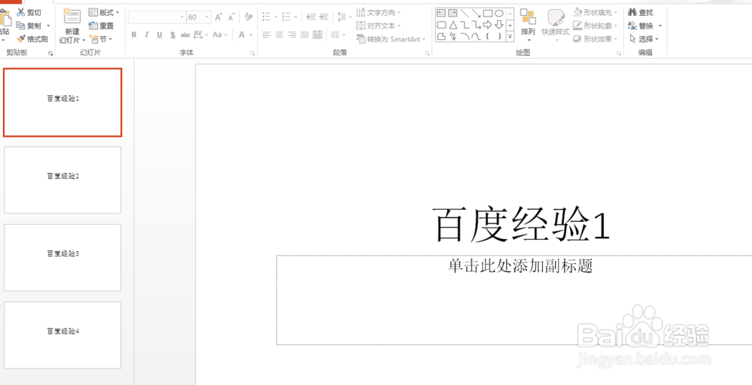752x385 pixels.
Task: Select the Text Box shape
Action: pyautogui.click(x=441, y=14)
